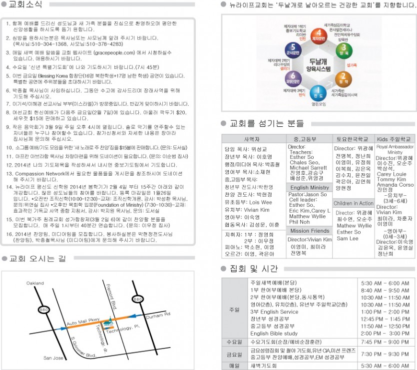Click the 유초등부: Lois Wee line
The height and width of the screenshot is (370, 417).
248,202
